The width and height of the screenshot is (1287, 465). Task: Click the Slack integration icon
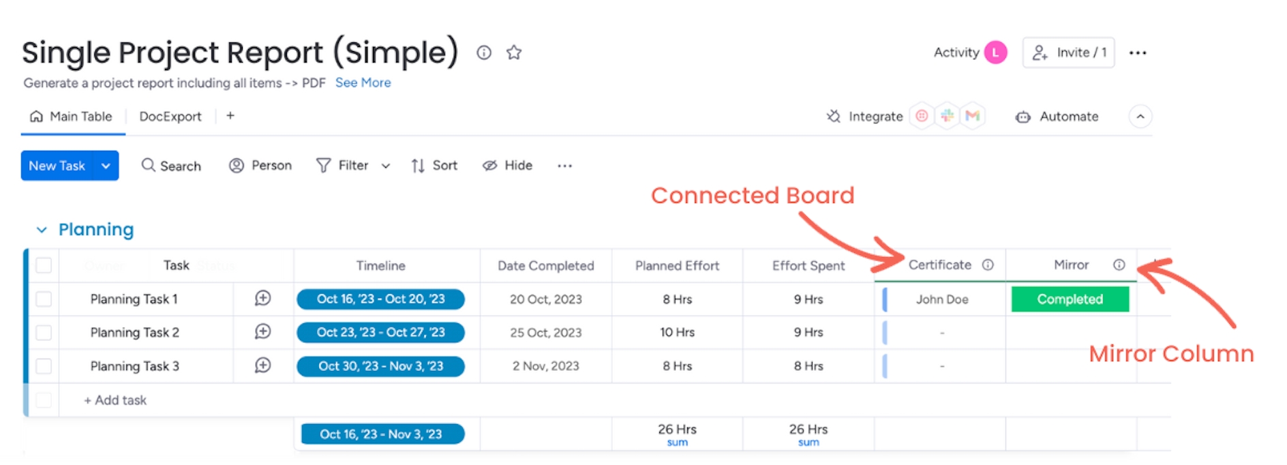(948, 117)
